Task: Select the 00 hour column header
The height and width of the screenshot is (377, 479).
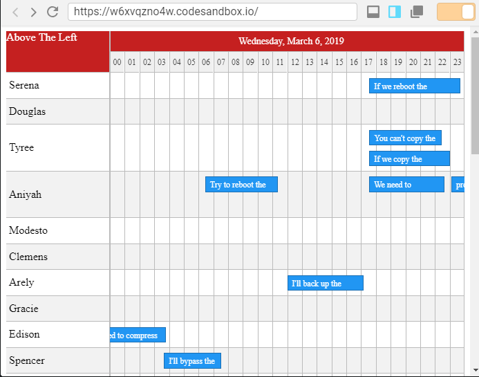Action: pyautogui.click(x=118, y=62)
